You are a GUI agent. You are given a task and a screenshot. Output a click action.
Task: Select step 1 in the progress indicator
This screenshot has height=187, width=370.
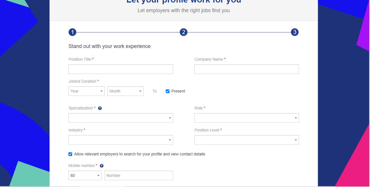click(72, 32)
